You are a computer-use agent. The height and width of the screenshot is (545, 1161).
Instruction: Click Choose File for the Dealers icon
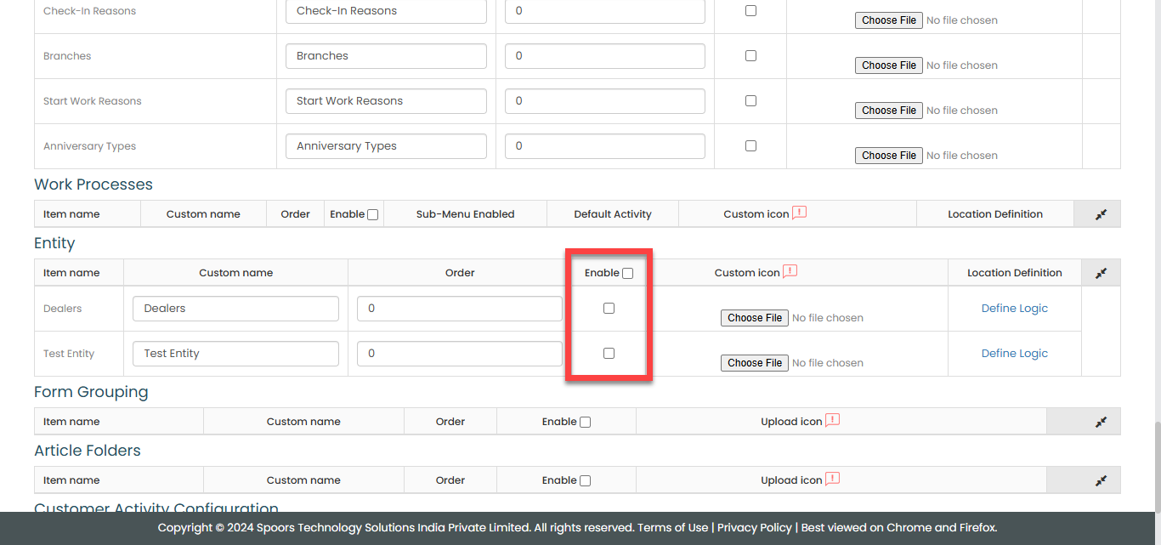[x=755, y=318]
